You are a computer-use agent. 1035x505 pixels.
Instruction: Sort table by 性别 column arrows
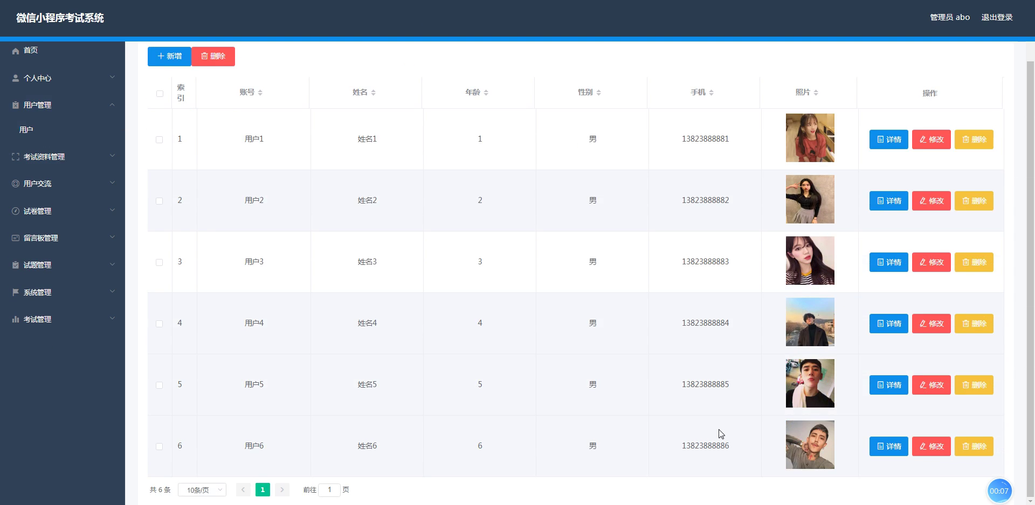pos(598,93)
